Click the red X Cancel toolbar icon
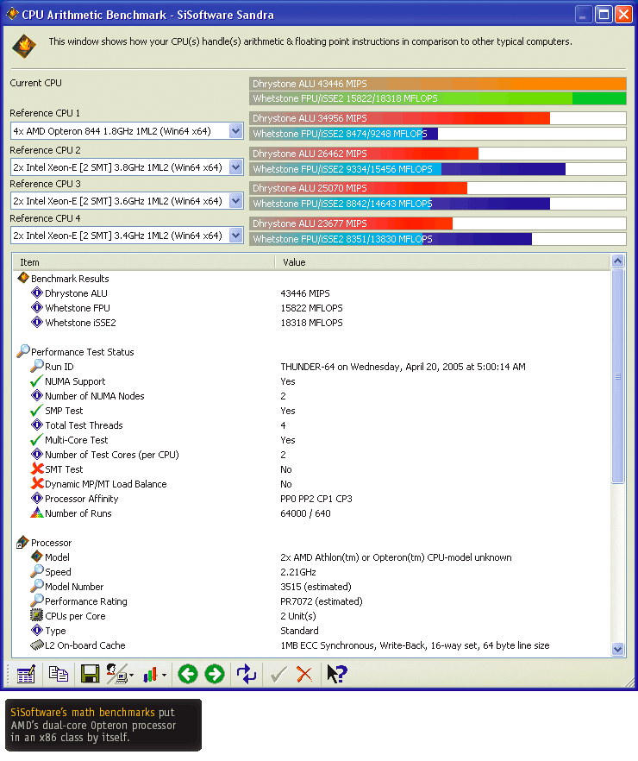The image size is (638, 761). [304, 674]
